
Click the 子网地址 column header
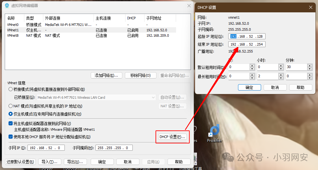(x=160, y=18)
